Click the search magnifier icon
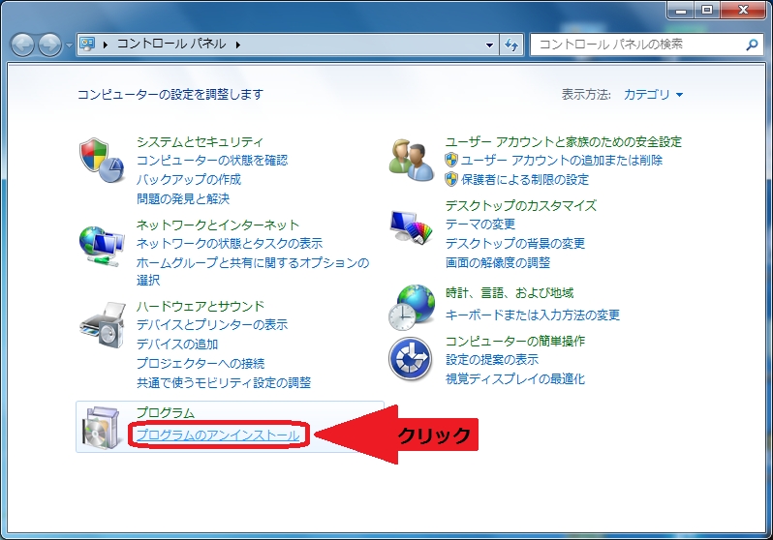 [752, 45]
